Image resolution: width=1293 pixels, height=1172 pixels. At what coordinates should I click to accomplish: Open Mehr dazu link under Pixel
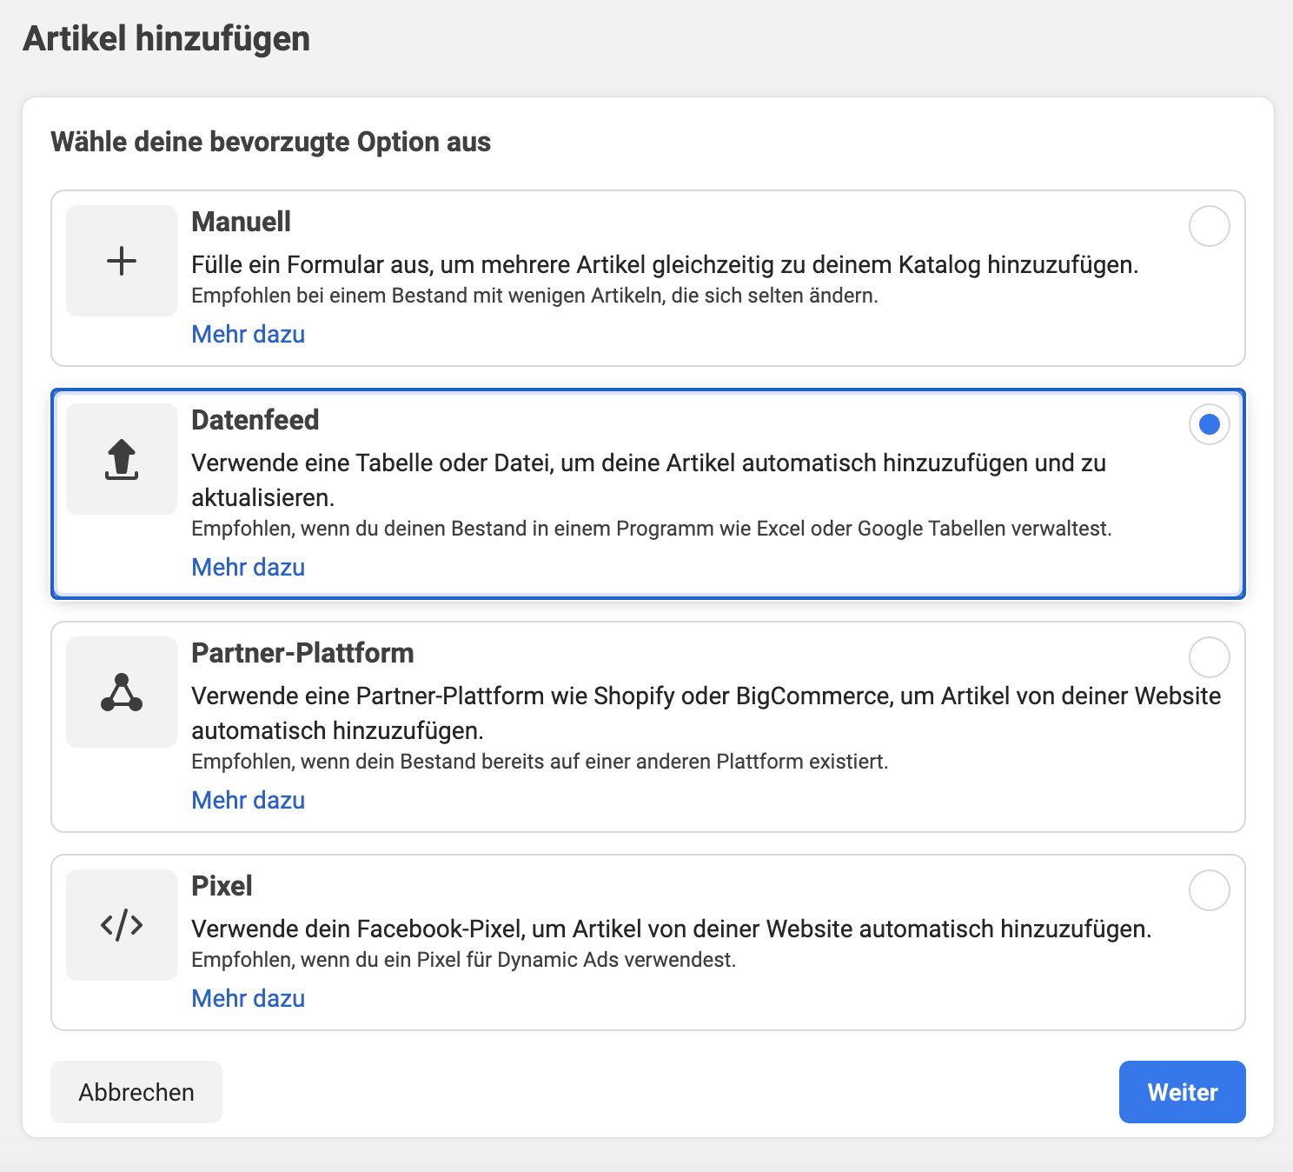[249, 998]
